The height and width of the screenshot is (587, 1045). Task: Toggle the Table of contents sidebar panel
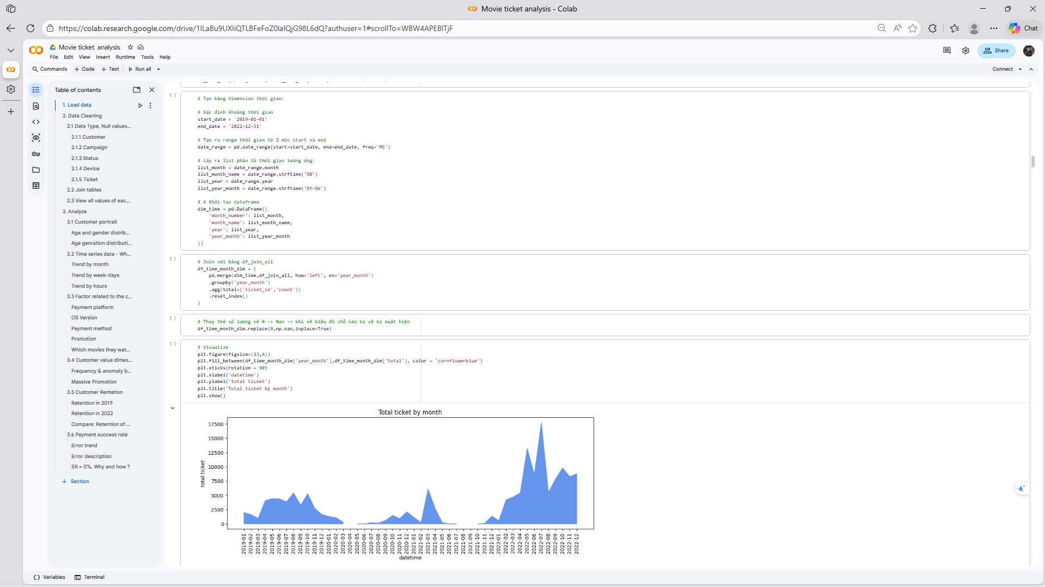[x=36, y=90]
